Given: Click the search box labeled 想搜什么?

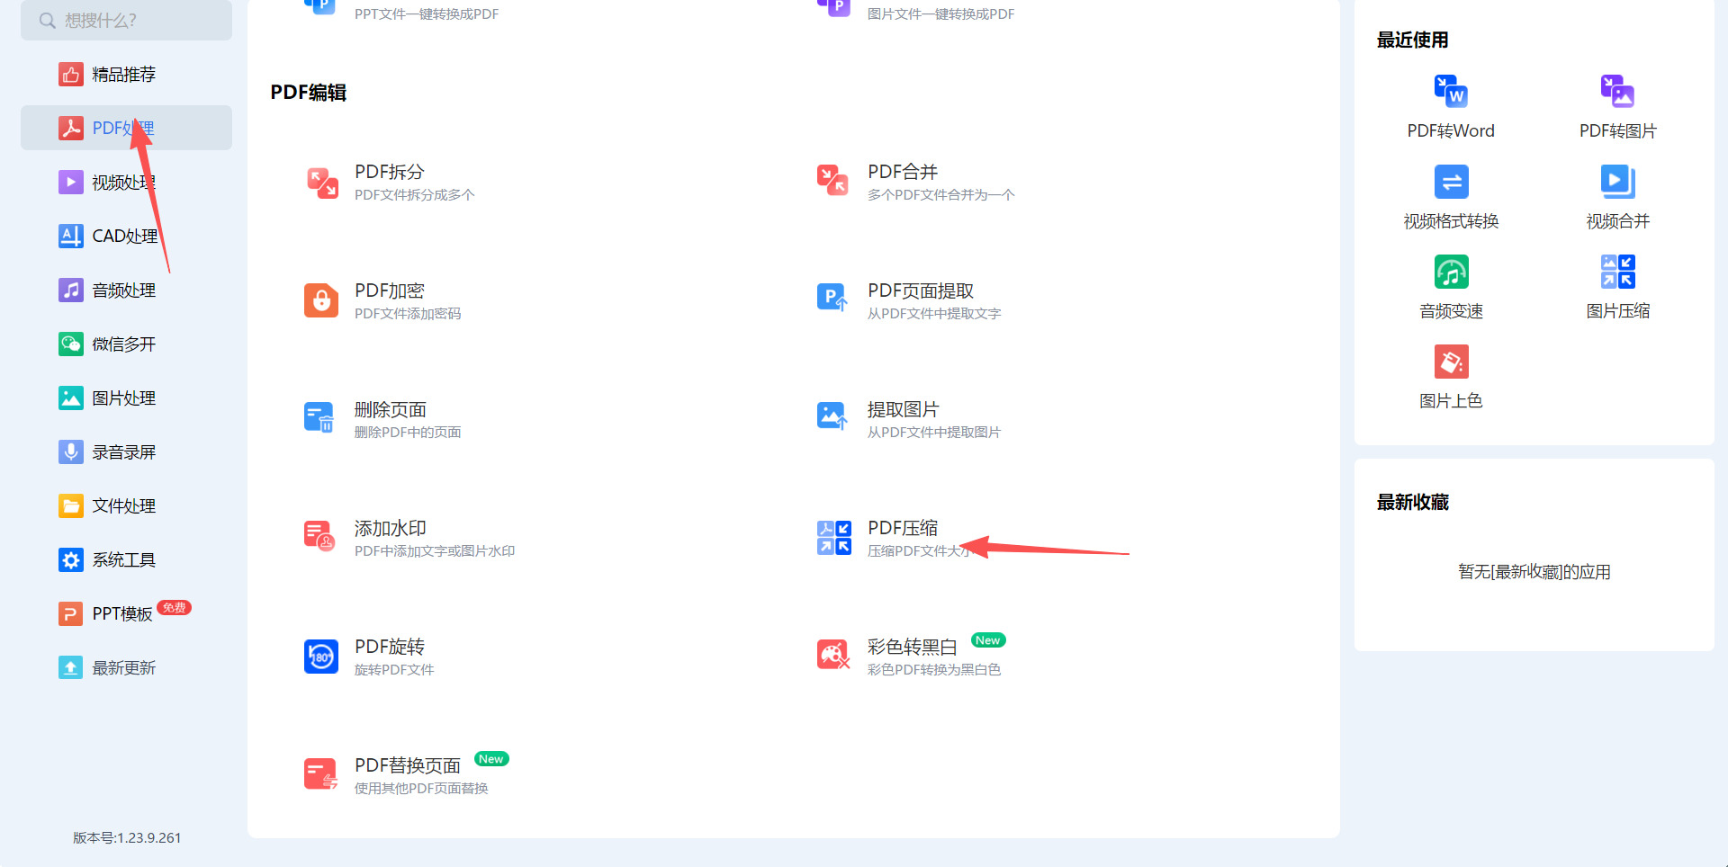Looking at the screenshot, I should point(126,20).
